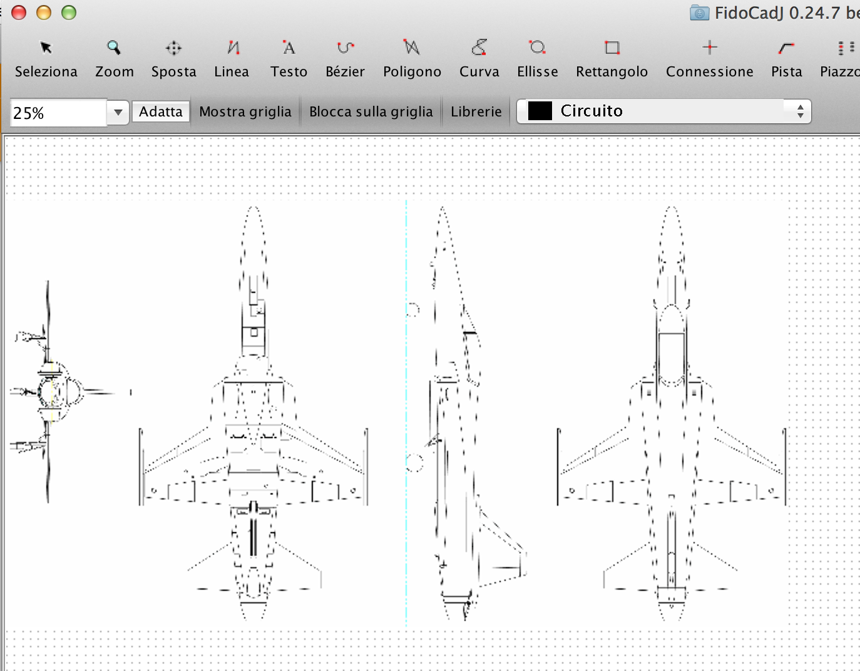The width and height of the screenshot is (860, 671).
Task: Toggle Mostra griglia grid visibility
Action: (245, 111)
